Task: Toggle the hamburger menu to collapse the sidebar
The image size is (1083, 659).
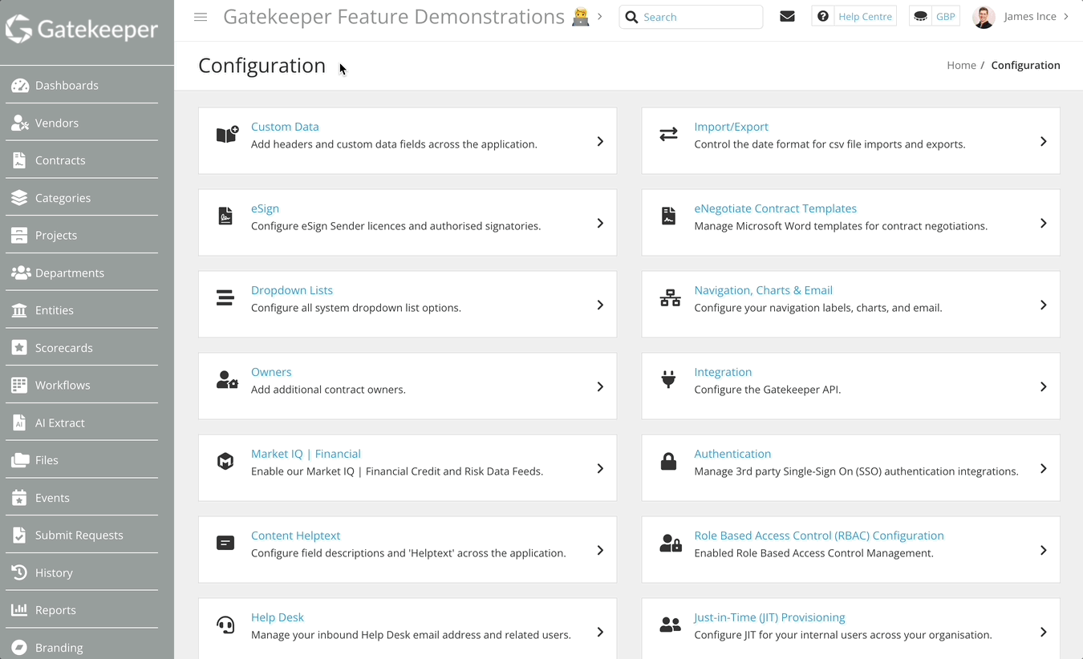Action: click(201, 17)
